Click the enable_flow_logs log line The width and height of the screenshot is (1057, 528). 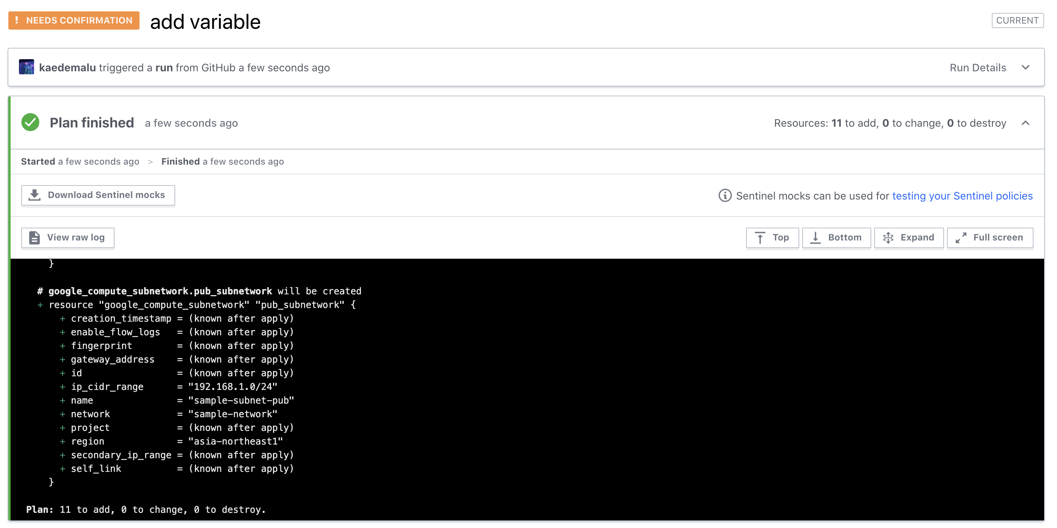(177, 332)
